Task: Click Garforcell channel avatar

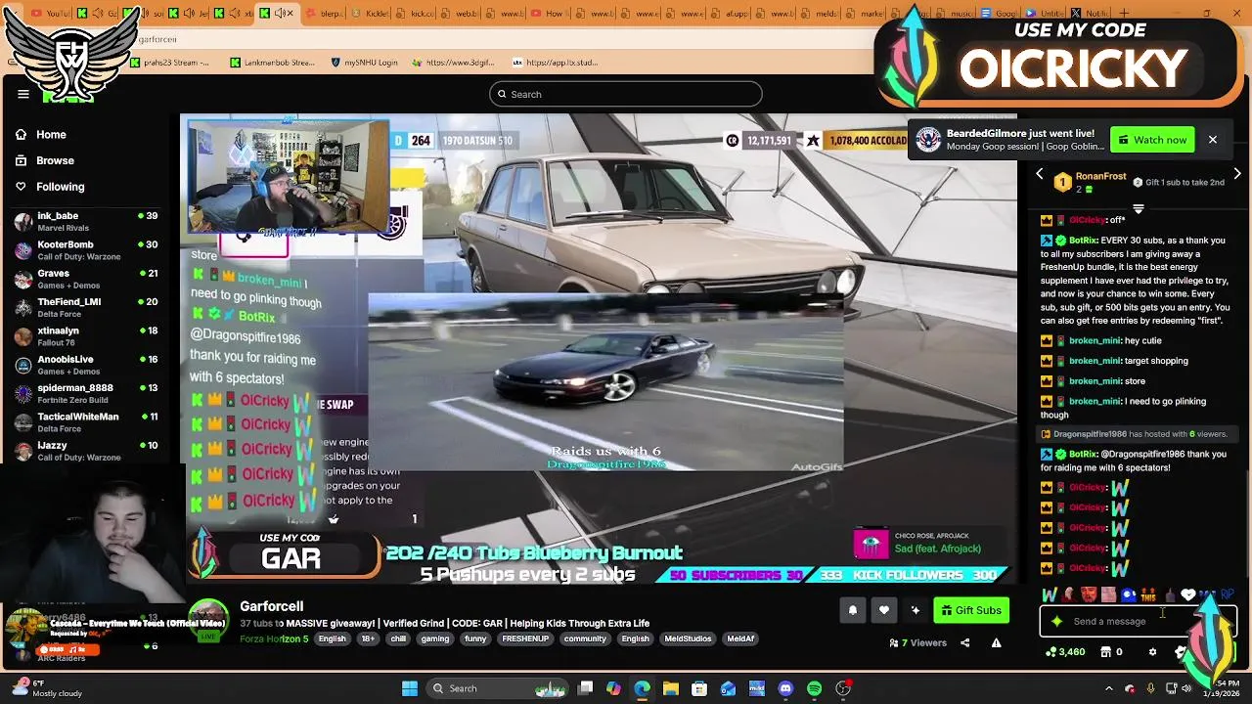Action: pyautogui.click(x=207, y=621)
